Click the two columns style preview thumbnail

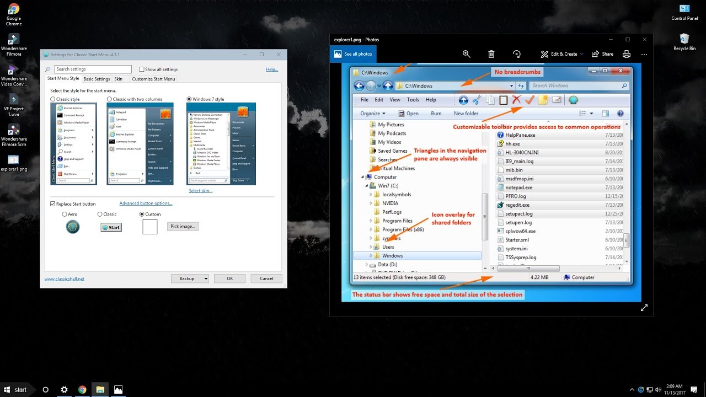pos(140,144)
